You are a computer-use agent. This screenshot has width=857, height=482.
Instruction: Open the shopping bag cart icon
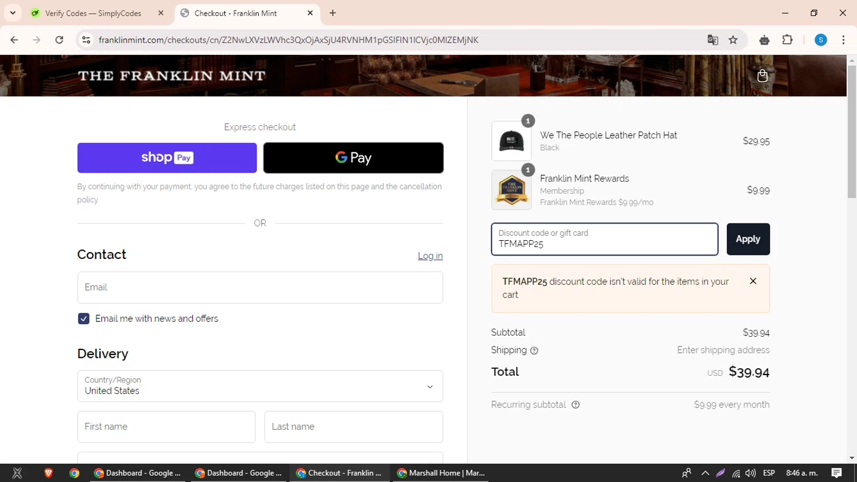tap(762, 75)
